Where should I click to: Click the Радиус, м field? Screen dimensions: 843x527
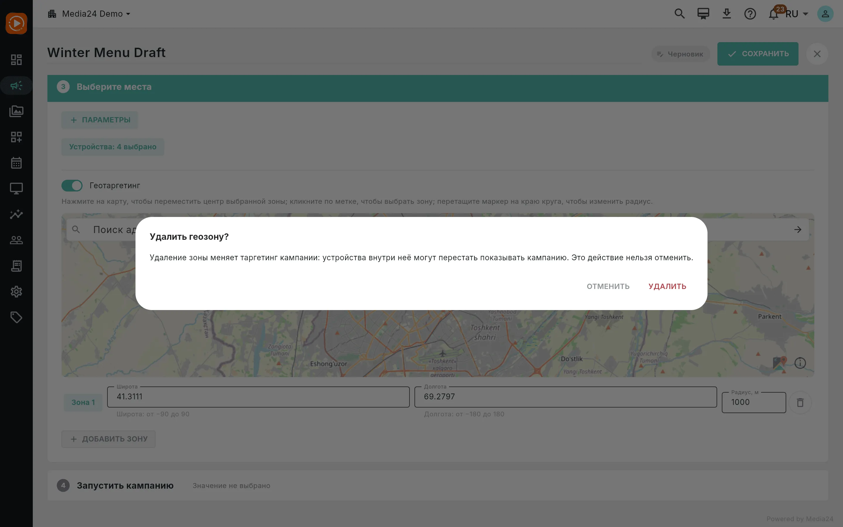tap(754, 403)
